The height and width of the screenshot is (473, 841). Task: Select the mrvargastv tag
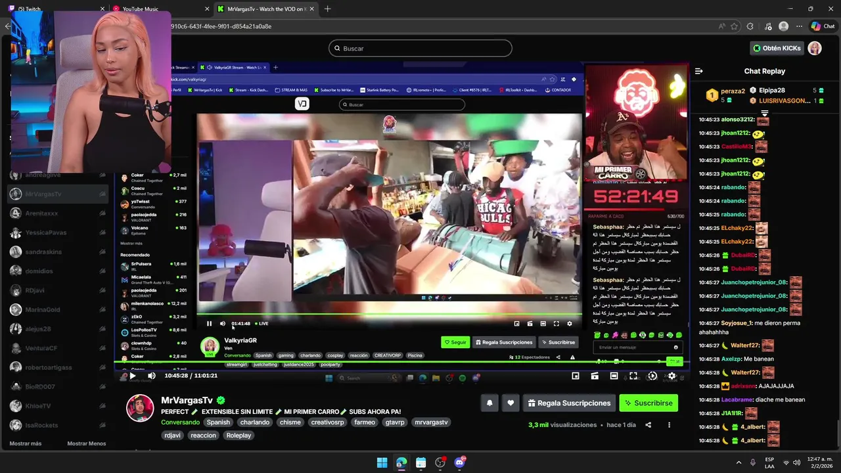(x=431, y=422)
